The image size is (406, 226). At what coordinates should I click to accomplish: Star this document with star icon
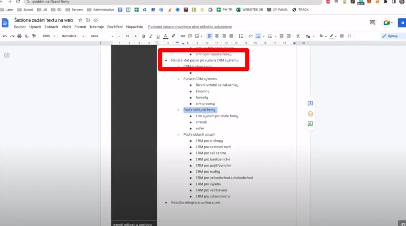pos(80,20)
